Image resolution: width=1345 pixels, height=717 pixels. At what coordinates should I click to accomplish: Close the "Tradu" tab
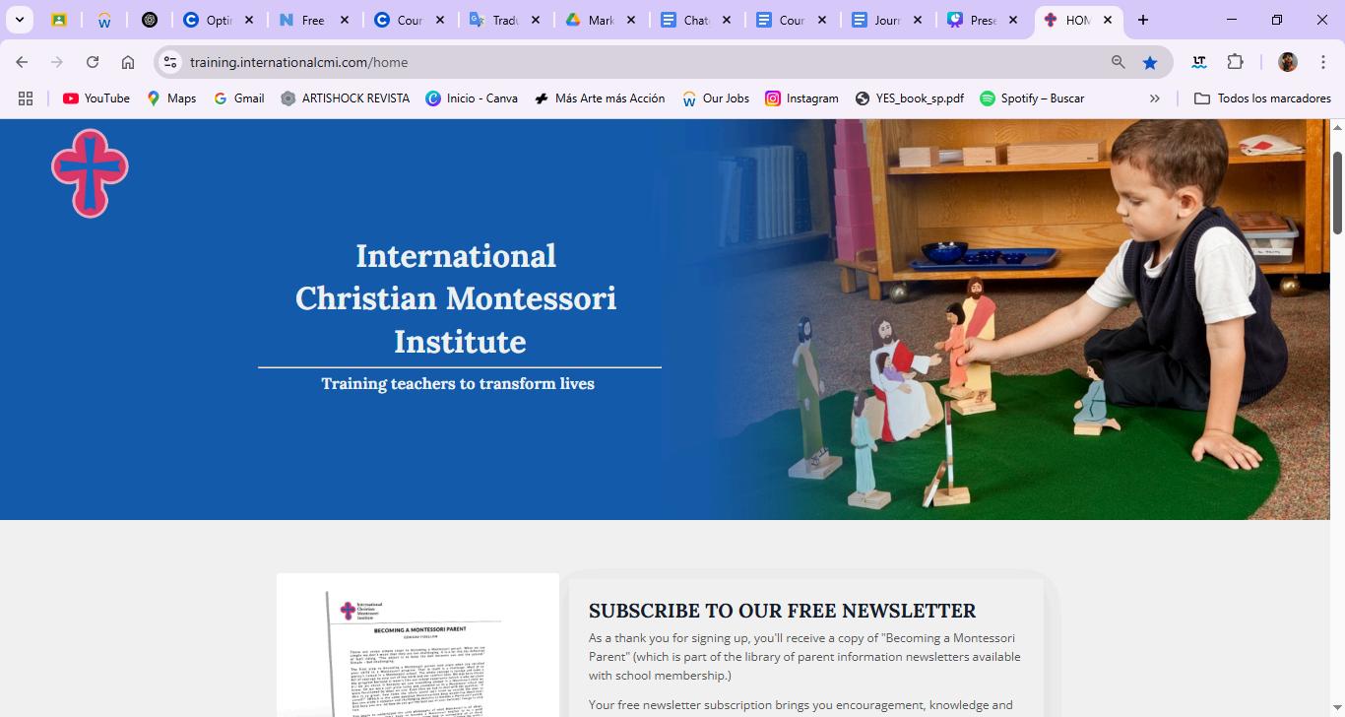[536, 20]
